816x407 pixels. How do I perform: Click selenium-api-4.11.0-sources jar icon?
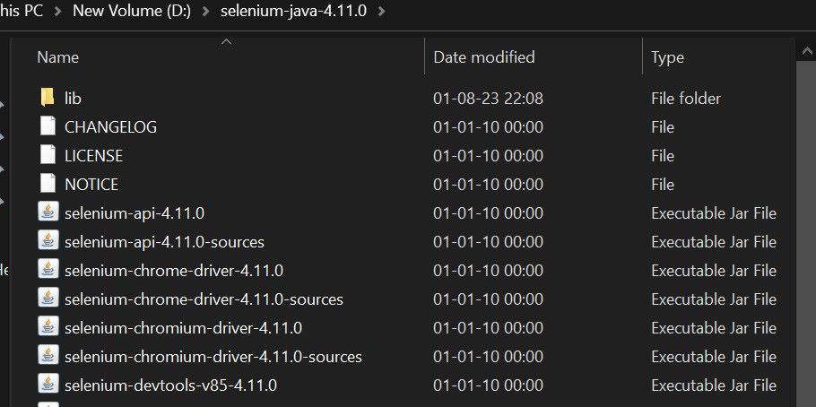pyautogui.click(x=48, y=241)
